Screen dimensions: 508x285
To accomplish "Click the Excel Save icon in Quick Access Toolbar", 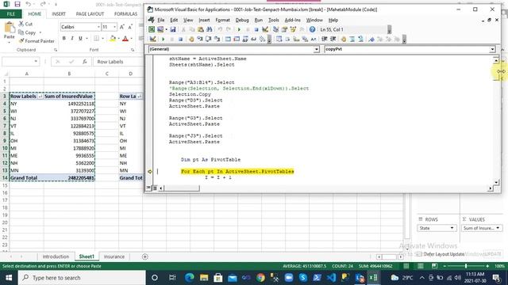I will pyautogui.click(x=17, y=4).
